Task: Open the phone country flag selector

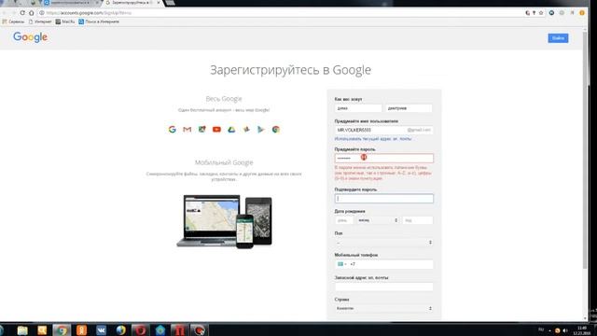Action: [x=341, y=264]
